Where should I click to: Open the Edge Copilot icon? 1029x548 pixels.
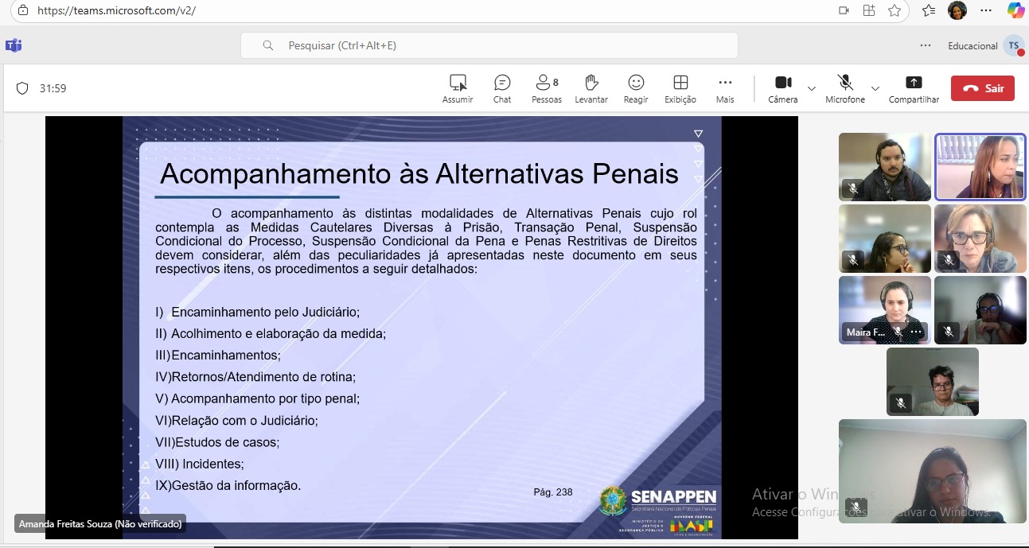[x=1015, y=10]
